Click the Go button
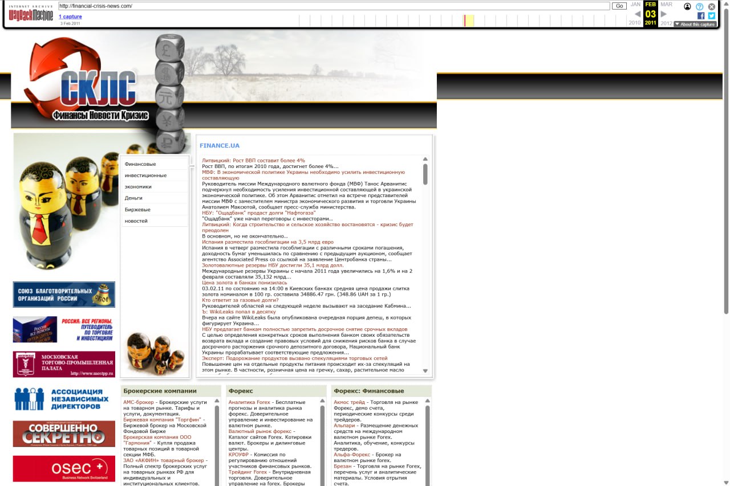The height and width of the screenshot is (486, 730). point(619,6)
